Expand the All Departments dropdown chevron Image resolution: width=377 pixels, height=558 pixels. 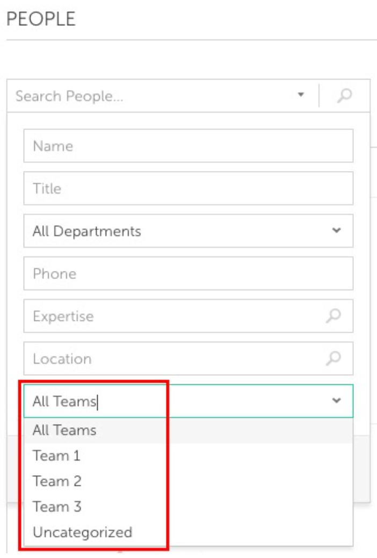(337, 231)
